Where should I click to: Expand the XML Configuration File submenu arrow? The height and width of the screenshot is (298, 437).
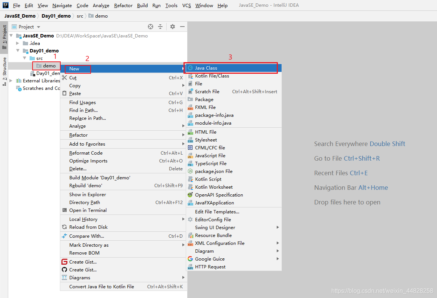coord(277,243)
